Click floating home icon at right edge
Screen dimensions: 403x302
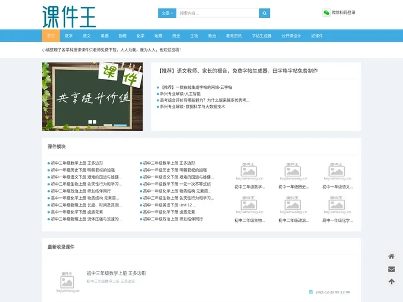(x=391, y=256)
